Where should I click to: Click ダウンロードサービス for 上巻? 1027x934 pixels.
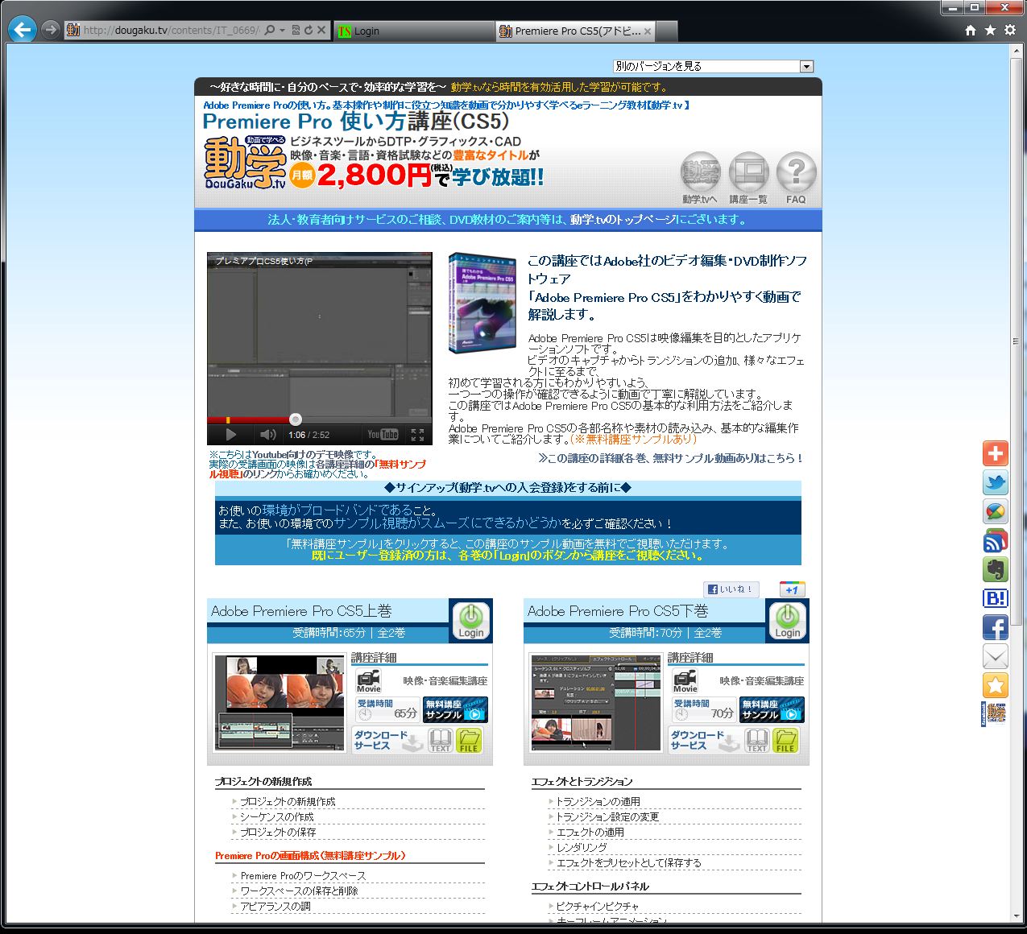pos(388,740)
